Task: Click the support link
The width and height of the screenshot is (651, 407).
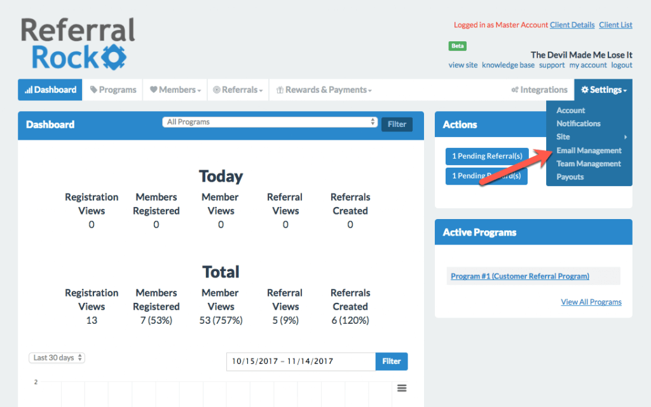Action: (552, 65)
